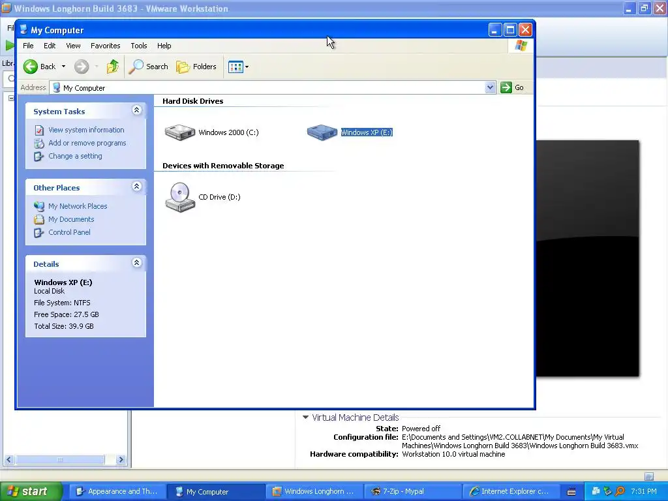Click the Control Panel icon
This screenshot has width=668, height=501.
pos(39,233)
